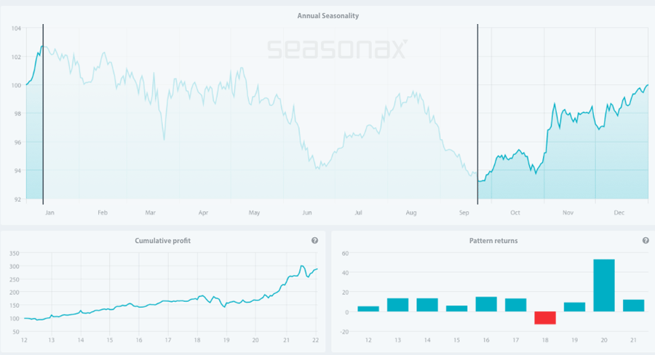Image resolution: width=655 pixels, height=355 pixels.
Task: Click the Annual Seasonality chart title
Action: tap(327, 16)
